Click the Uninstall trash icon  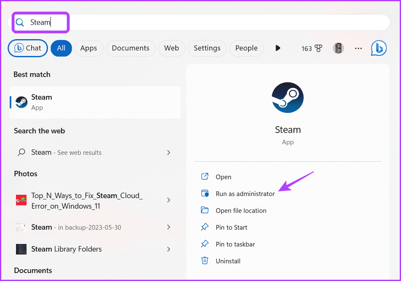pyautogui.click(x=205, y=260)
